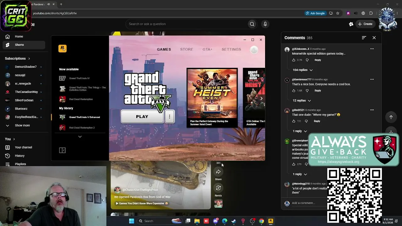Open the Summer Heist Event news card
This screenshot has height=226, width=402.
coord(212,98)
